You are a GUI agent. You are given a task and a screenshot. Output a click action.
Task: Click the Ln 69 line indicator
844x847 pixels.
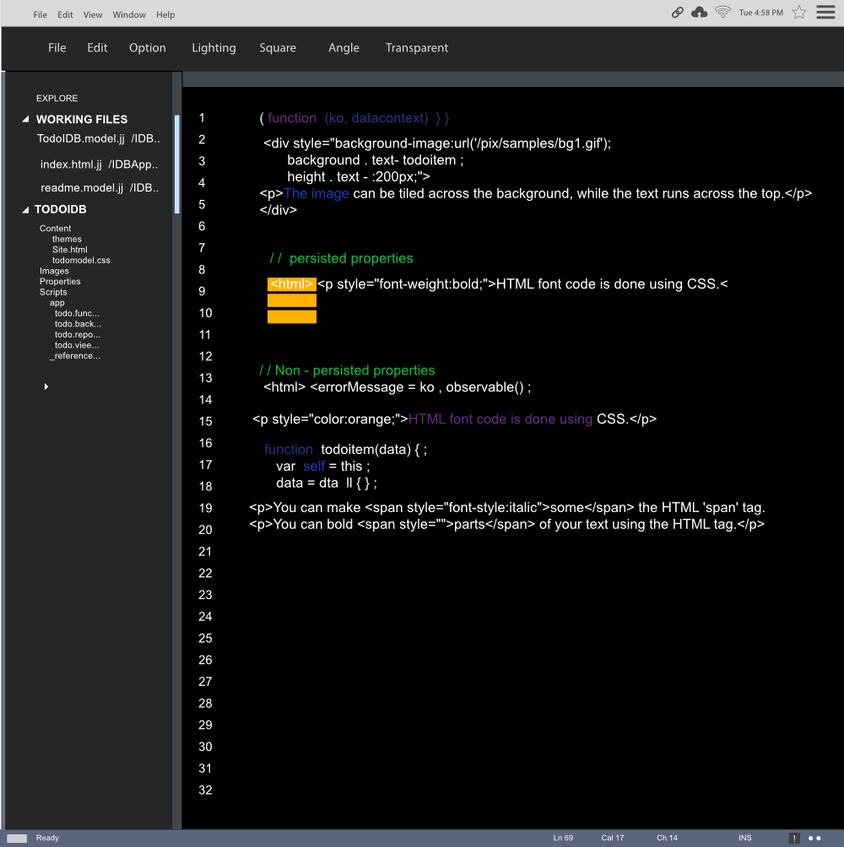click(x=563, y=838)
